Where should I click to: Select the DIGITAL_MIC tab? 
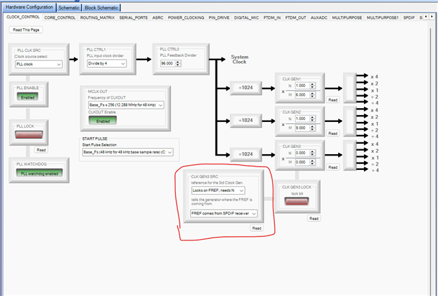tap(246, 18)
